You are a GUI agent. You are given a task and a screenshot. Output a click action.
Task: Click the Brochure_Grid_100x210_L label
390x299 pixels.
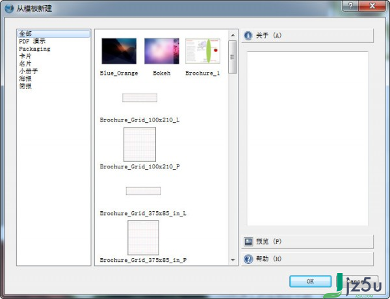(140, 120)
